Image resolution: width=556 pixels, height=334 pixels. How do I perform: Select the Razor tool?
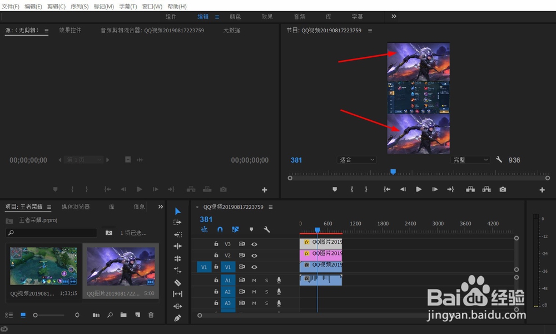[178, 283]
